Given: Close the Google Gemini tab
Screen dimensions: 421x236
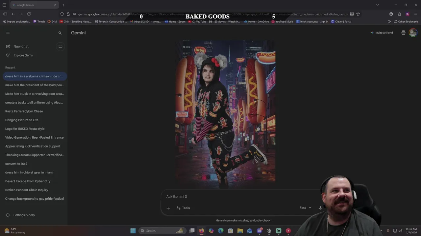Looking at the screenshot, I should coord(55,5).
